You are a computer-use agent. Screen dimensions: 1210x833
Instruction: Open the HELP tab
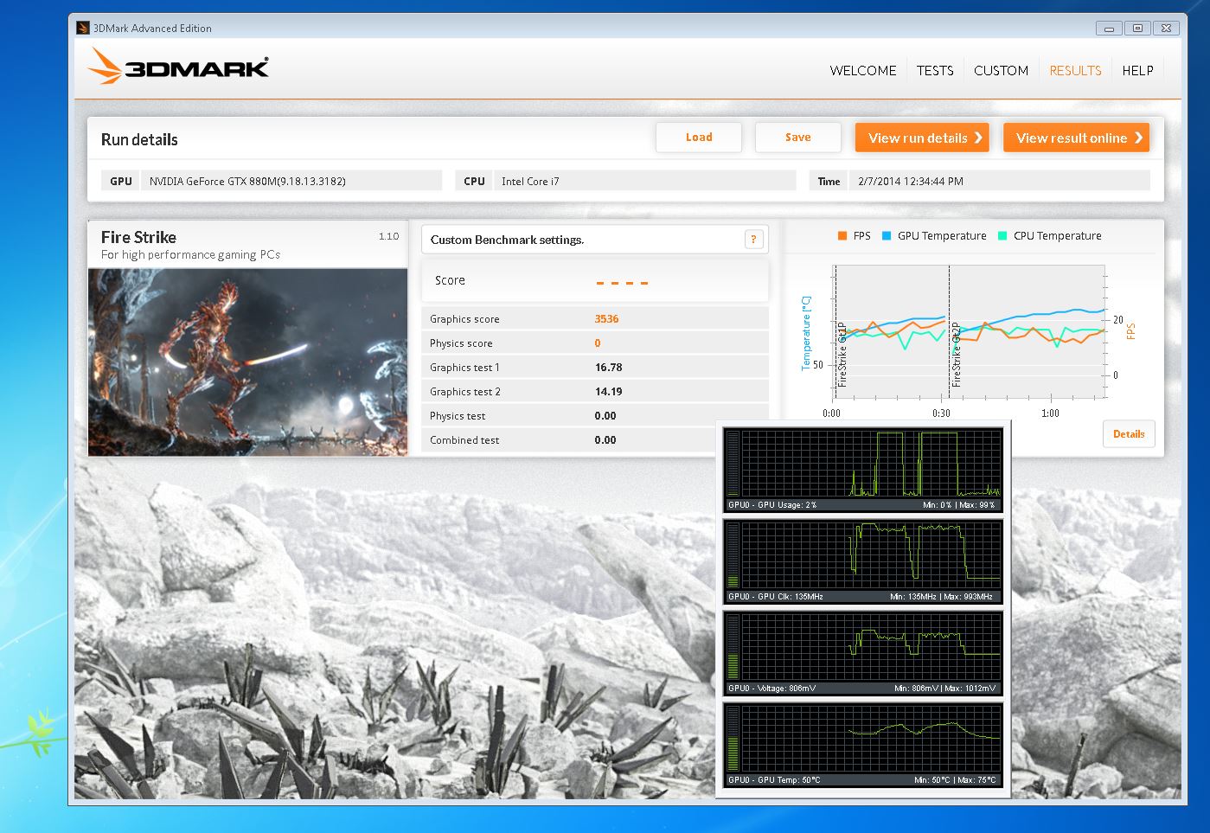(x=1137, y=71)
